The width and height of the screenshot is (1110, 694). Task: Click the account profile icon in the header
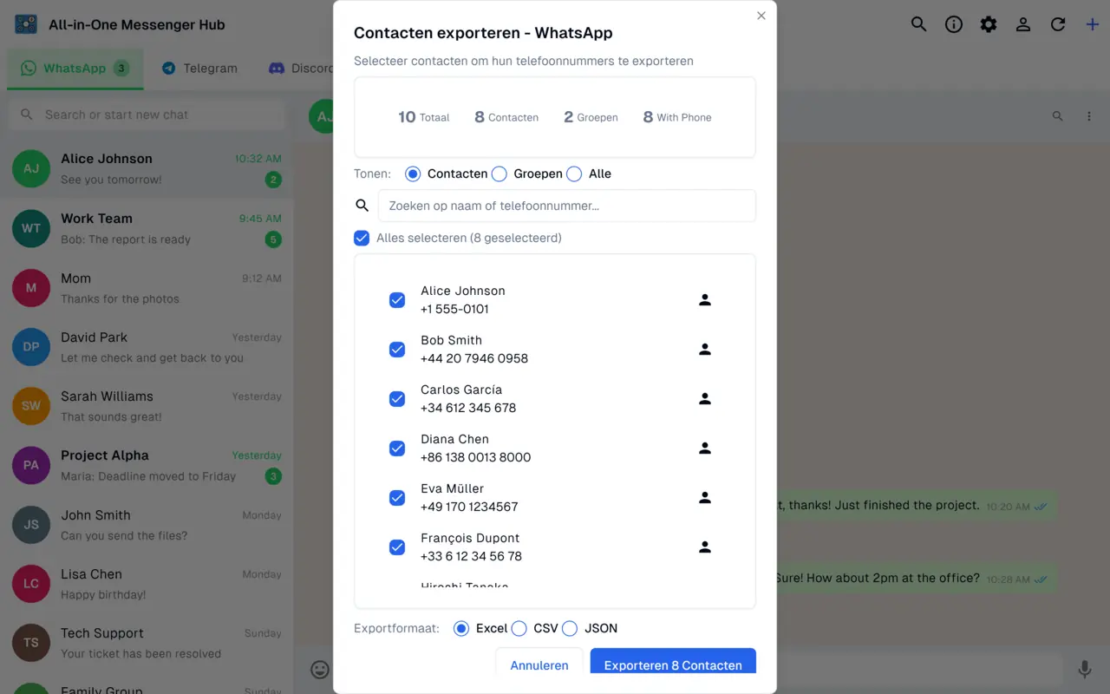[x=1023, y=24]
